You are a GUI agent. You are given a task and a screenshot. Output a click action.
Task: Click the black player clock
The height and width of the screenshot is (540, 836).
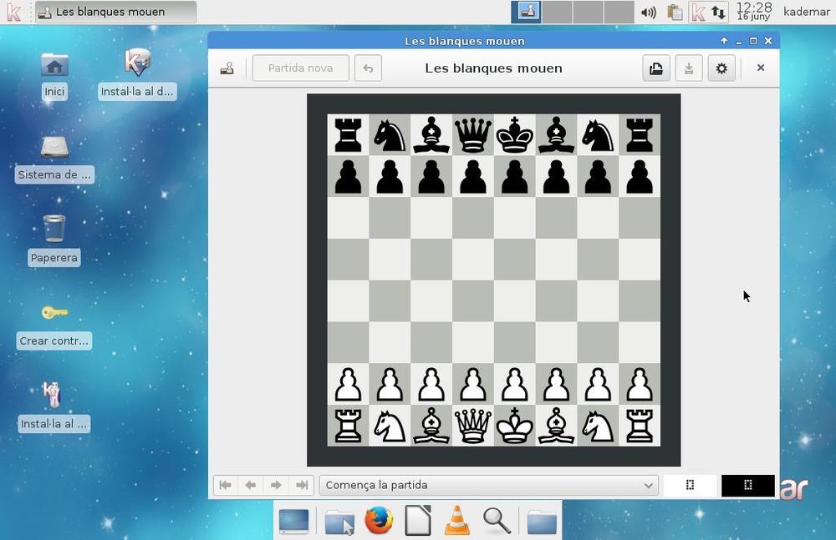748,485
